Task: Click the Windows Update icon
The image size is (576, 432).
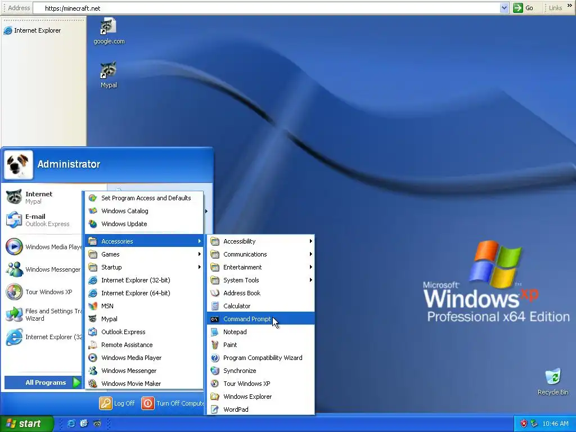Action: [93, 224]
